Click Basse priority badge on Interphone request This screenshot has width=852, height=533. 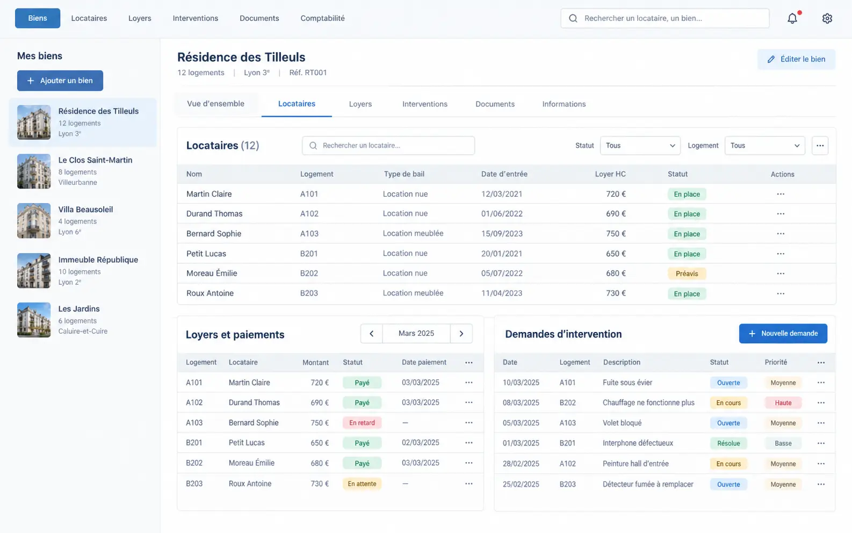[x=783, y=443]
